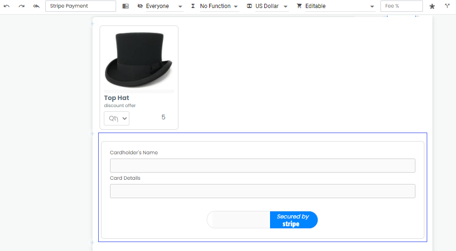The height and width of the screenshot is (251, 456).
Task: Click the crossed-eye visibility icon
Action: click(x=140, y=6)
